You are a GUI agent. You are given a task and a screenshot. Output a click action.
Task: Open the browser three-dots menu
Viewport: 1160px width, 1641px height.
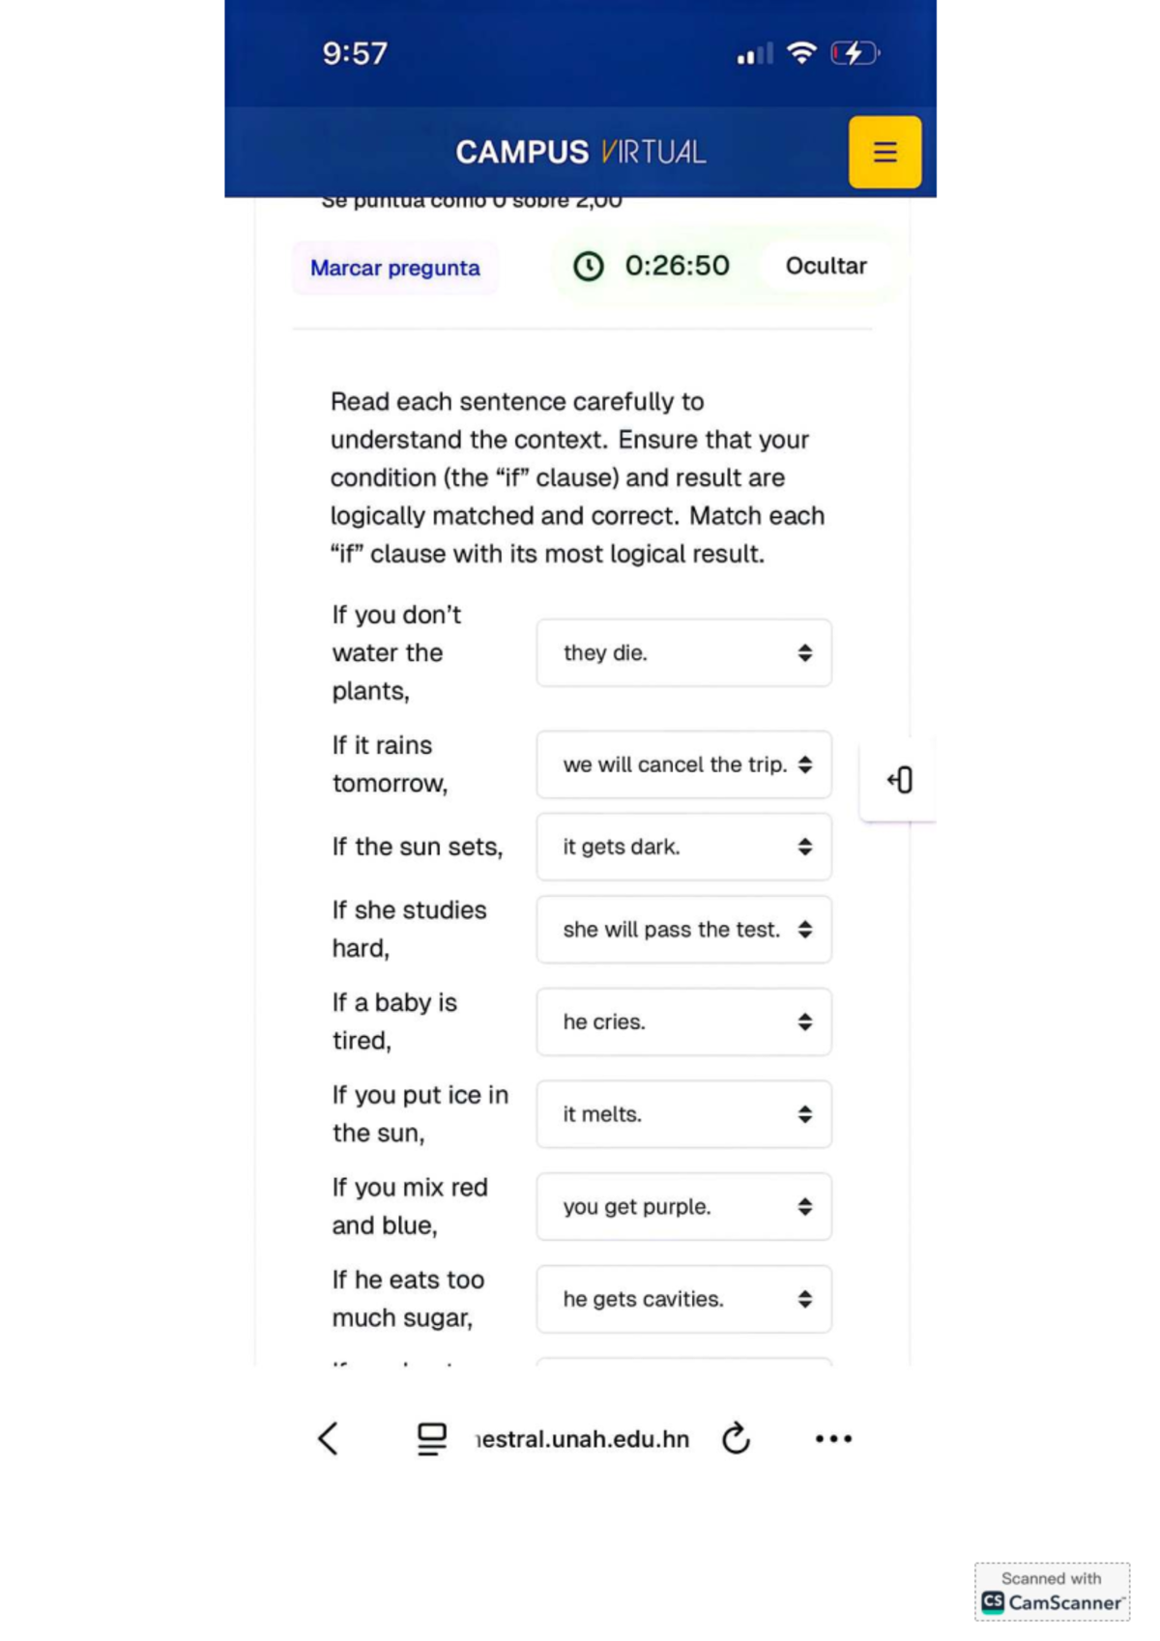pos(833,1438)
